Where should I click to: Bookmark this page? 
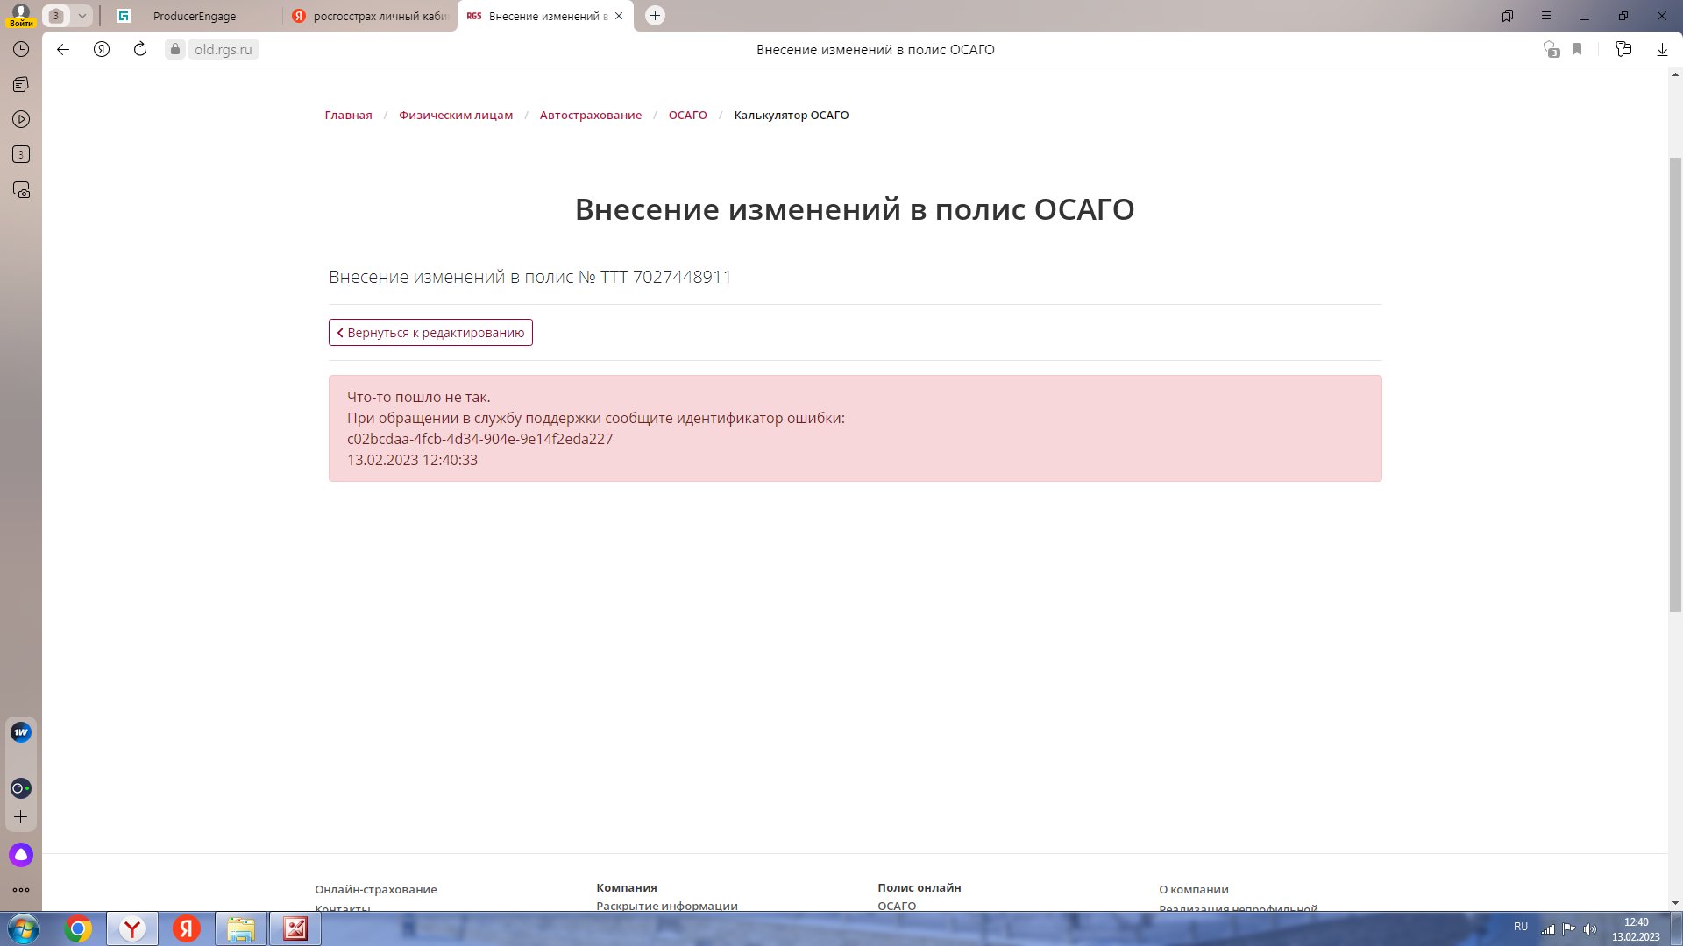(x=1577, y=49)
